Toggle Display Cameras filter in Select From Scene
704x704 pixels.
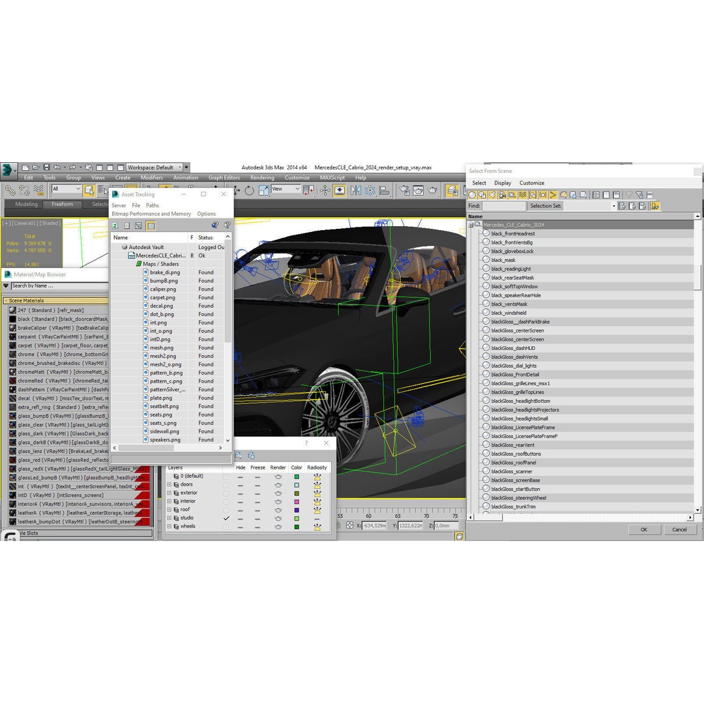(x=502, y=195)
